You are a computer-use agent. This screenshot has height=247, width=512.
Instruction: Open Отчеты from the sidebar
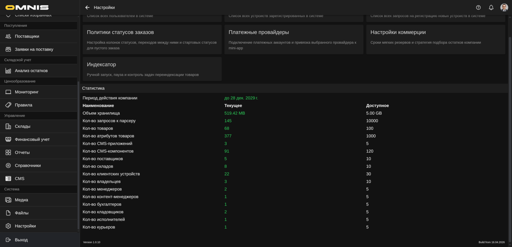[22, 152]
